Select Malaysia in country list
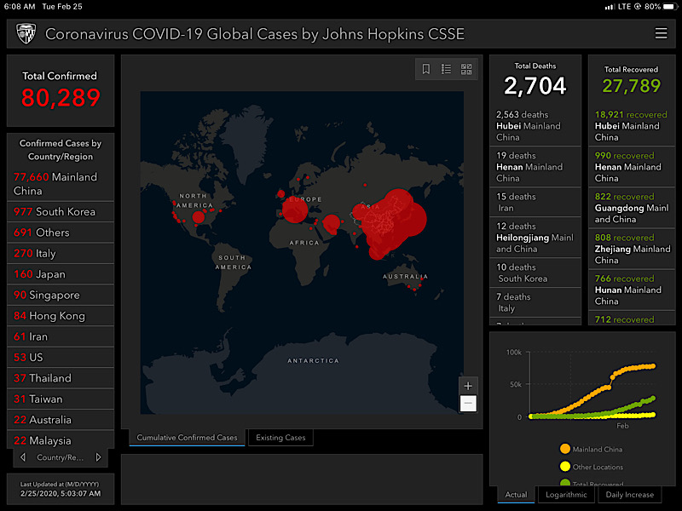Screen dimensions: 682x511 click(x=61, y=439)
